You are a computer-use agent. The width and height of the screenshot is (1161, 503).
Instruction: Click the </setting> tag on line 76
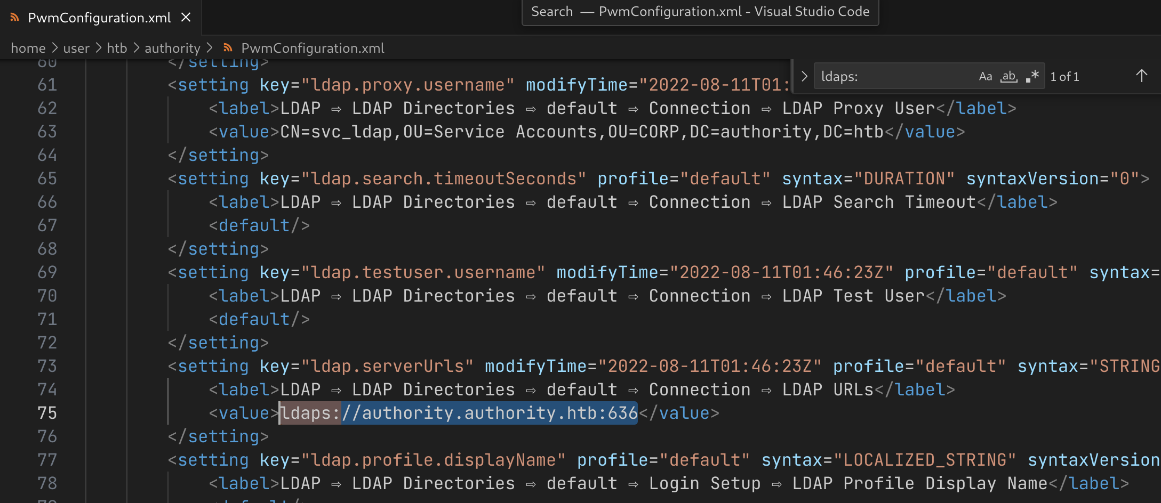(219, 436)
